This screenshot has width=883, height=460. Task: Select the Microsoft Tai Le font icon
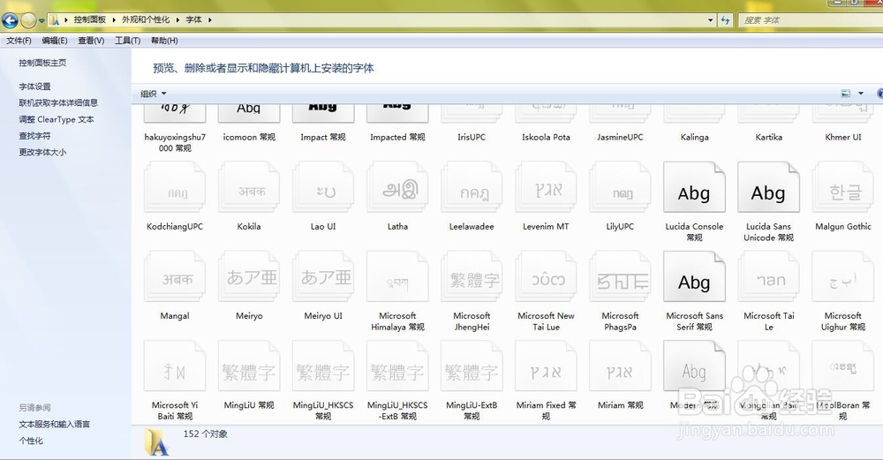pos(768,276)
